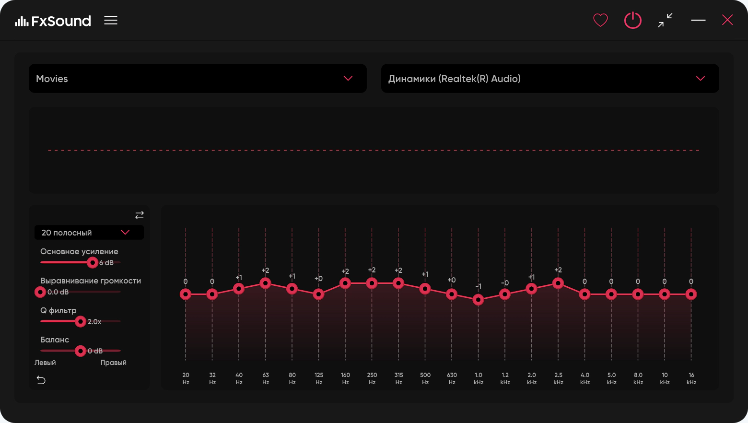748x423 pixels.
Task: Close the FxSound window
Action: tap(727, 20)
